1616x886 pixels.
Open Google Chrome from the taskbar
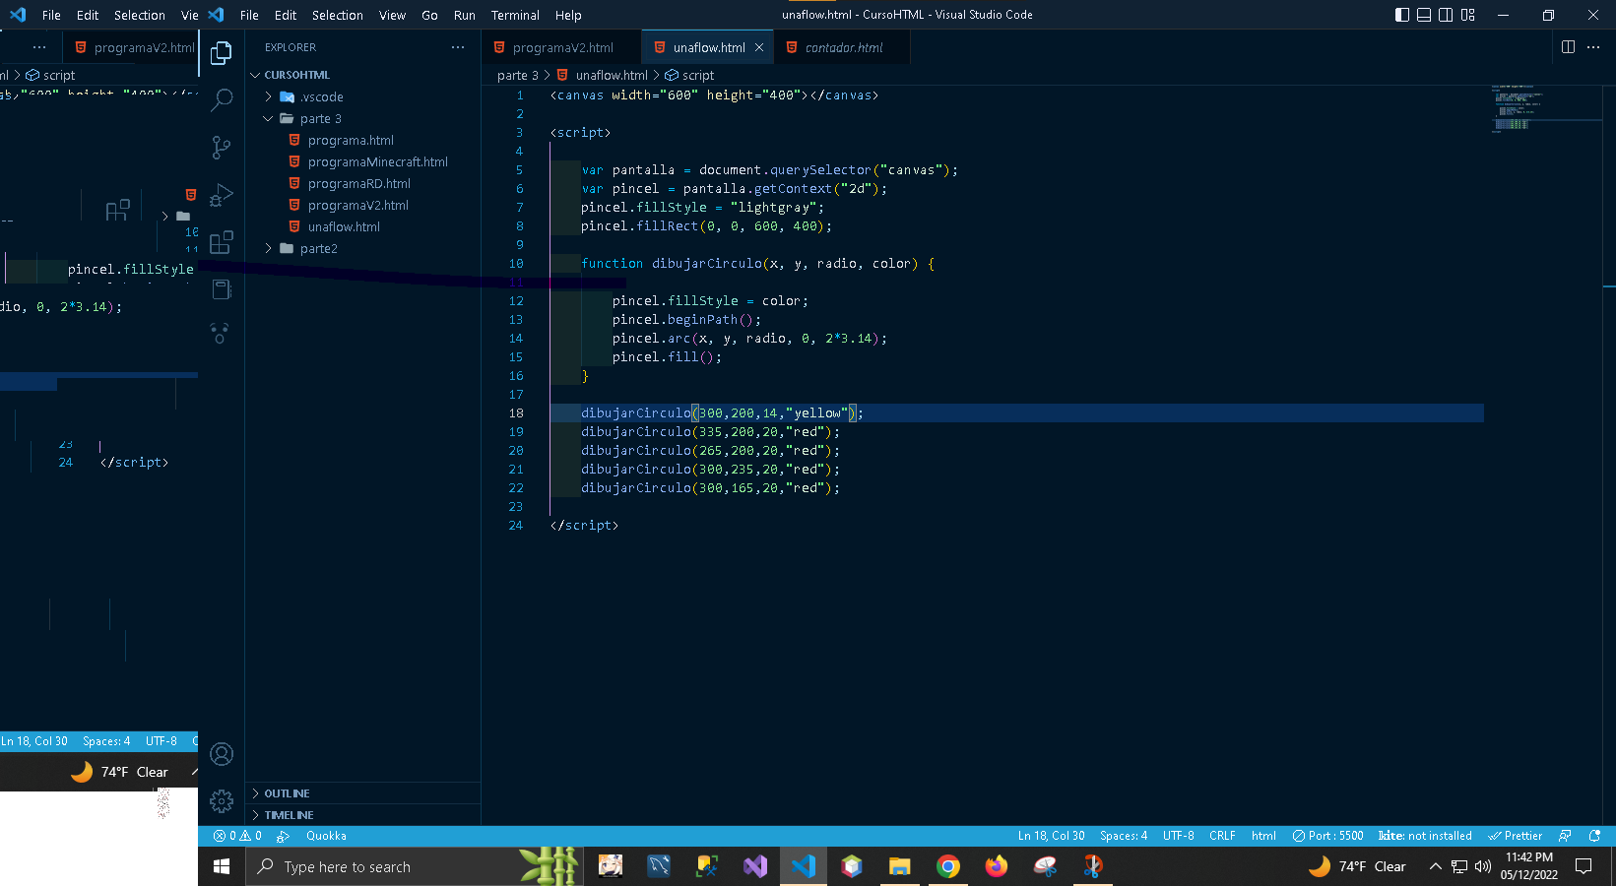(x=947, y=866)
